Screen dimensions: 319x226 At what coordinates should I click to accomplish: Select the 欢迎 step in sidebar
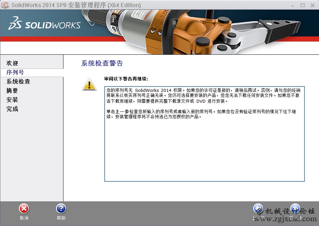tap(12, 63)
